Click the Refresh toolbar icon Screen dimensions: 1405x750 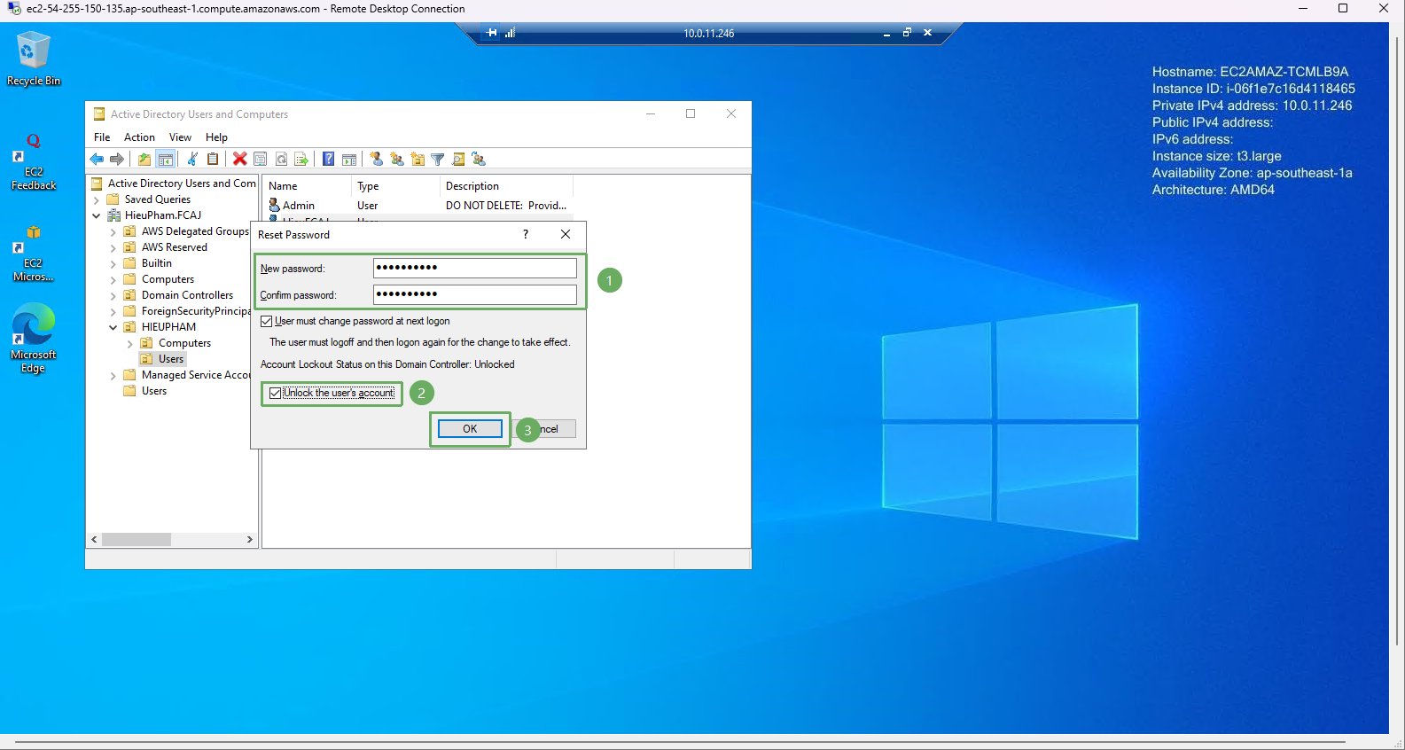[281, 160]
